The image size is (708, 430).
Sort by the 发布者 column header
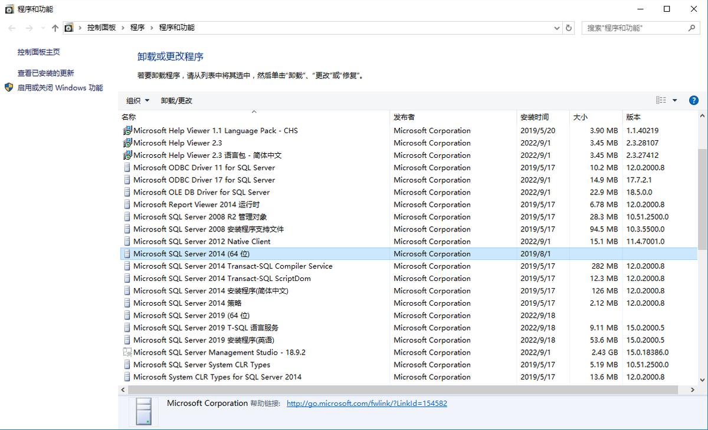[x=454, y=117]
